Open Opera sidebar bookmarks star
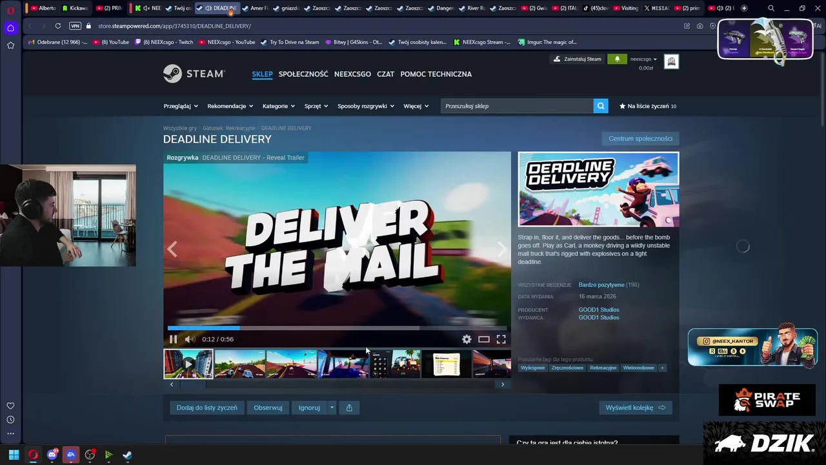826x465 pixels. pyautogui.click(x=10, y=45)
